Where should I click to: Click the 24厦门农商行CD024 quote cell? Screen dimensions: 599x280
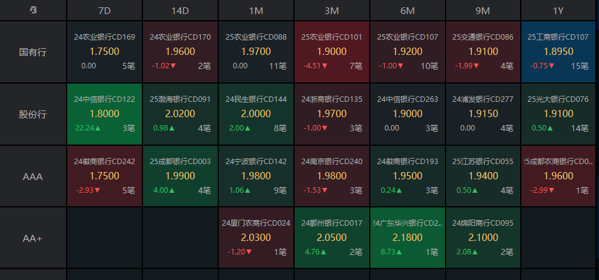(255, 238)
